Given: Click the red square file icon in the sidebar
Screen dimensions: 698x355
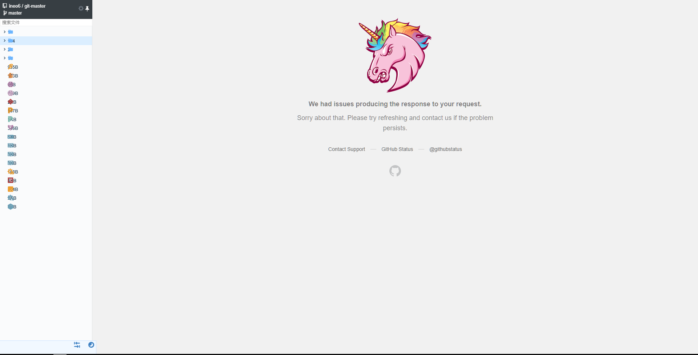Looking at the screenshot, I should click(10, 180).
